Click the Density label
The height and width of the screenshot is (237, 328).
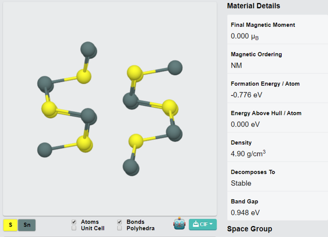pyautogui.click(x=241, y=143)
